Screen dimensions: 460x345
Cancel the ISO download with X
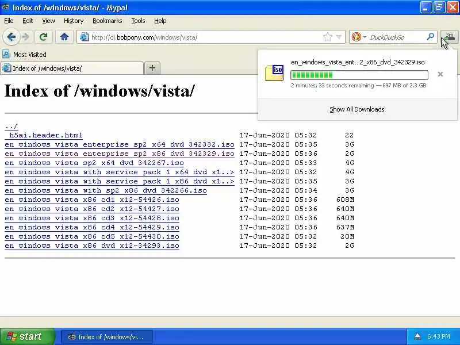pyautogui.click(x=440, y=74)
